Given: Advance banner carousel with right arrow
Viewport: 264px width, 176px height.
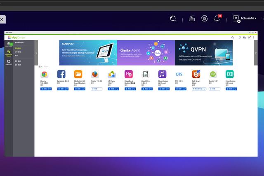Looking at the screenshot, I should [x=256, y=53].
